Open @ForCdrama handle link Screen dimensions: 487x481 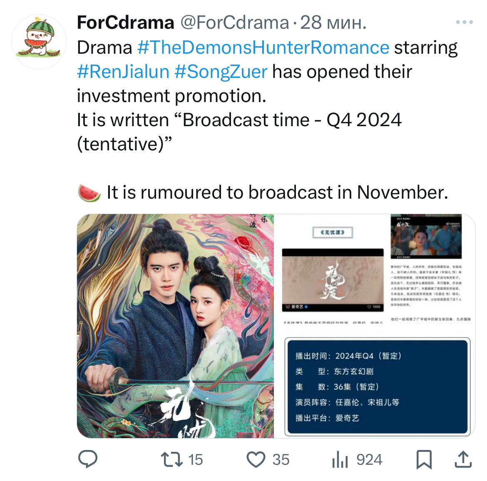pyautogui.click(x=235, y=22)
